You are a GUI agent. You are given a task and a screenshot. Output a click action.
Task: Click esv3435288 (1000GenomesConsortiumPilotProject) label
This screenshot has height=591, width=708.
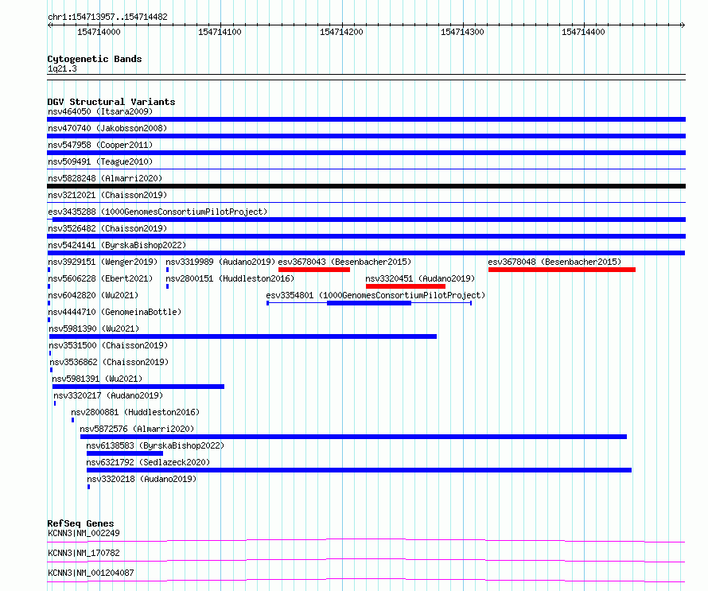158,212
